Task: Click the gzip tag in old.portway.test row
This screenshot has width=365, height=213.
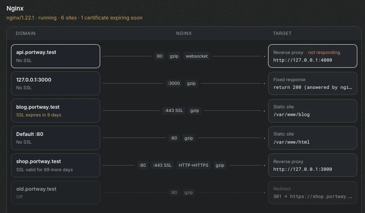Action: (189, 193)
